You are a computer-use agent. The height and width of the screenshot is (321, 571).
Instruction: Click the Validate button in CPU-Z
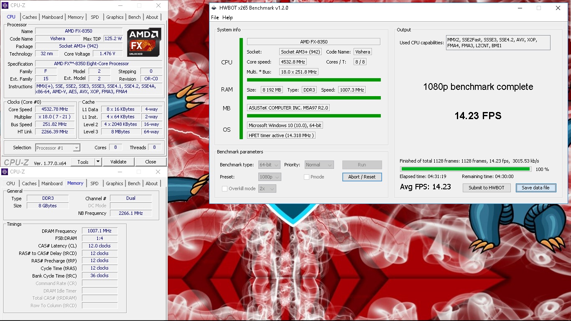[x=118, y=162]
